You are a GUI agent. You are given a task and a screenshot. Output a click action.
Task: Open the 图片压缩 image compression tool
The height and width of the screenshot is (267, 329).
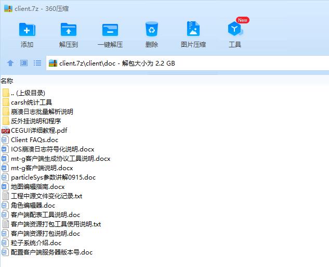point(193,30)
